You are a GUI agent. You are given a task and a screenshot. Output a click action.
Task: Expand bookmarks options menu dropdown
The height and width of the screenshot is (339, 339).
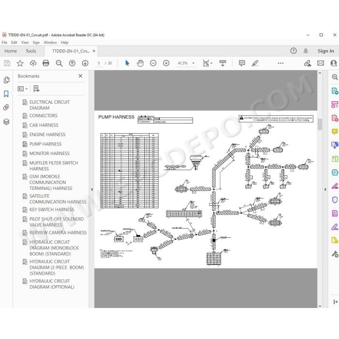point(23,89)
